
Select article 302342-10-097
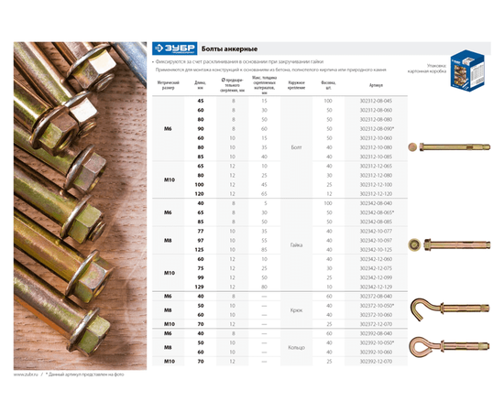click(x=376, y=241)
